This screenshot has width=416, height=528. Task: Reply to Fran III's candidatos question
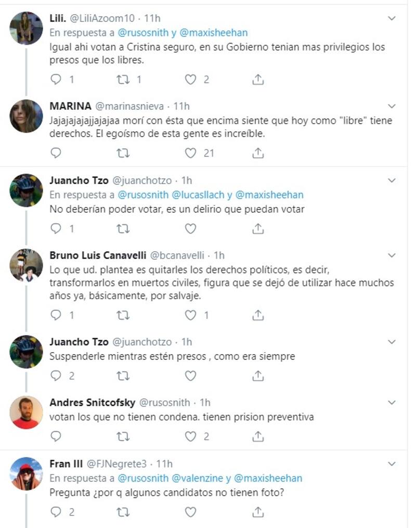tap(57, 512)
